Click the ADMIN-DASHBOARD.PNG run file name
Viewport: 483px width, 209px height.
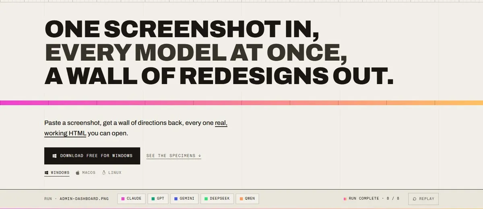[x=84, y=199]
